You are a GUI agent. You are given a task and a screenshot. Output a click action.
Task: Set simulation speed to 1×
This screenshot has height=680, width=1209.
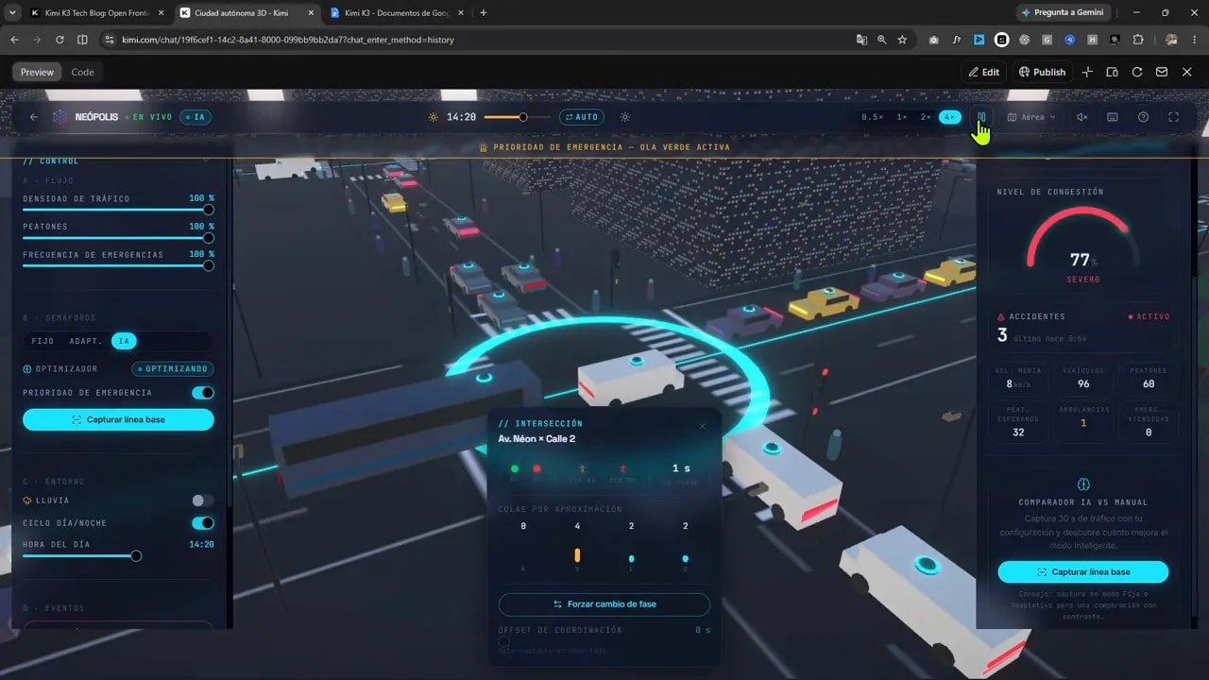click(x=902, y=117)
